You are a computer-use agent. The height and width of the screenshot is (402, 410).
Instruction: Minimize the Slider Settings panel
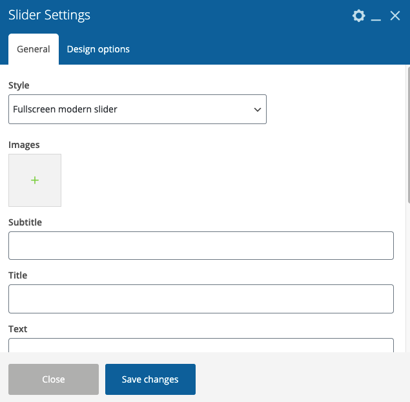[376, 16]
